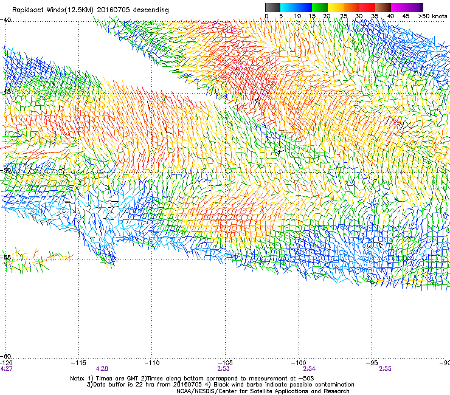Click the NOAA/NESDIS credit line
Viewport: 450px width, 395px height.
click(263, 391)
